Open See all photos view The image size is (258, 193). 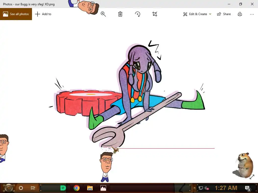16,14
